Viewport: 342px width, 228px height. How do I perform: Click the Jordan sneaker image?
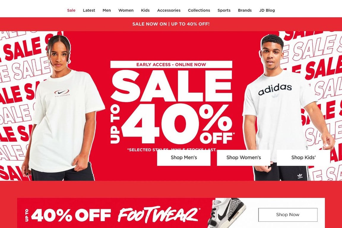click(227, 213)
